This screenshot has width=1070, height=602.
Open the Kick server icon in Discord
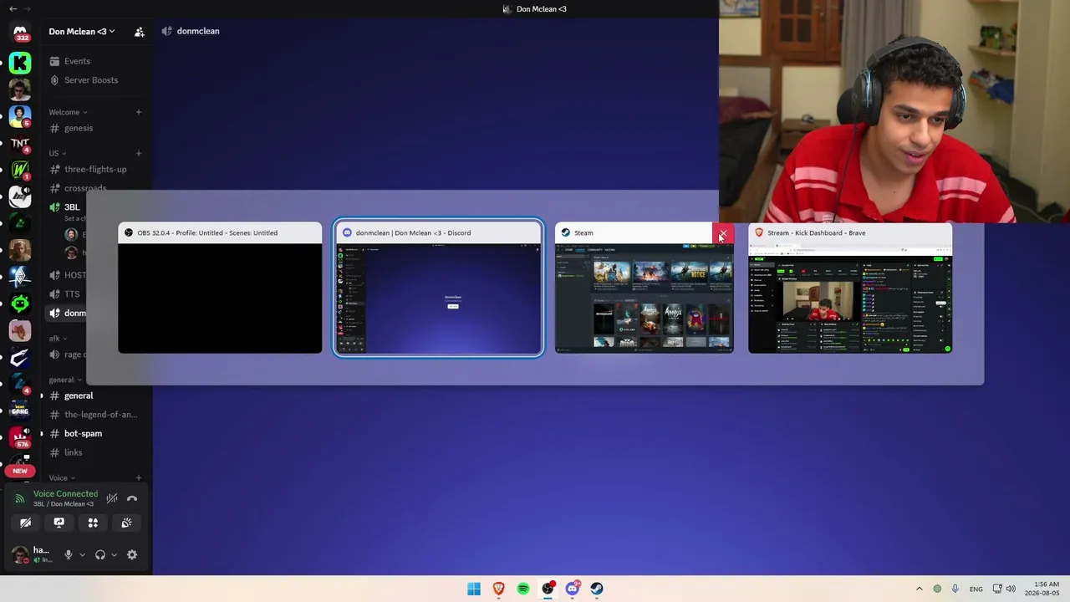coord(20,62)
